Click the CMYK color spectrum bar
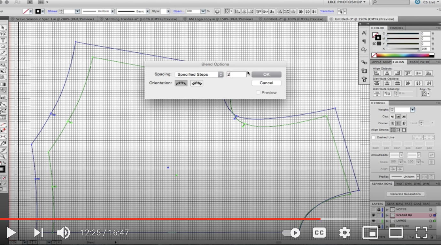 click(403, 55)
